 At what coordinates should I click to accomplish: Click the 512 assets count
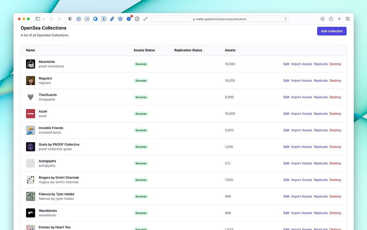[x=228, y=163]
